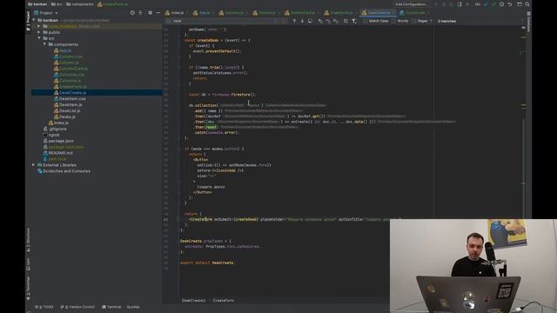
Task: Select DeskItem.css in the project tree
Action: click(72, 98)
